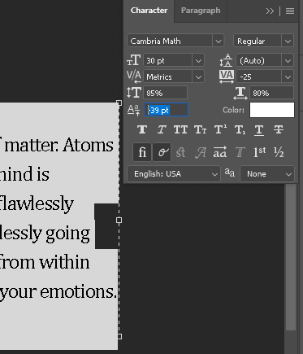Image resolution: width=303 pixels, height=354 pixels.
Task: Toggle Ordinals (1st)
Action: pos(259,152)
